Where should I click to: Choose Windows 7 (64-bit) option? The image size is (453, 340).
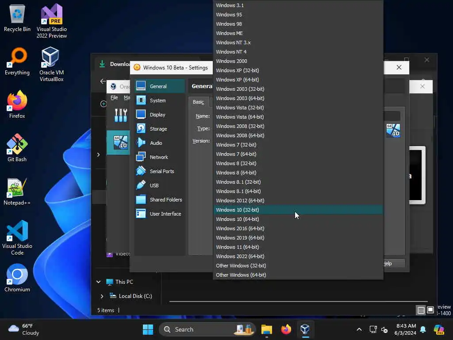[x=298, y=154]
